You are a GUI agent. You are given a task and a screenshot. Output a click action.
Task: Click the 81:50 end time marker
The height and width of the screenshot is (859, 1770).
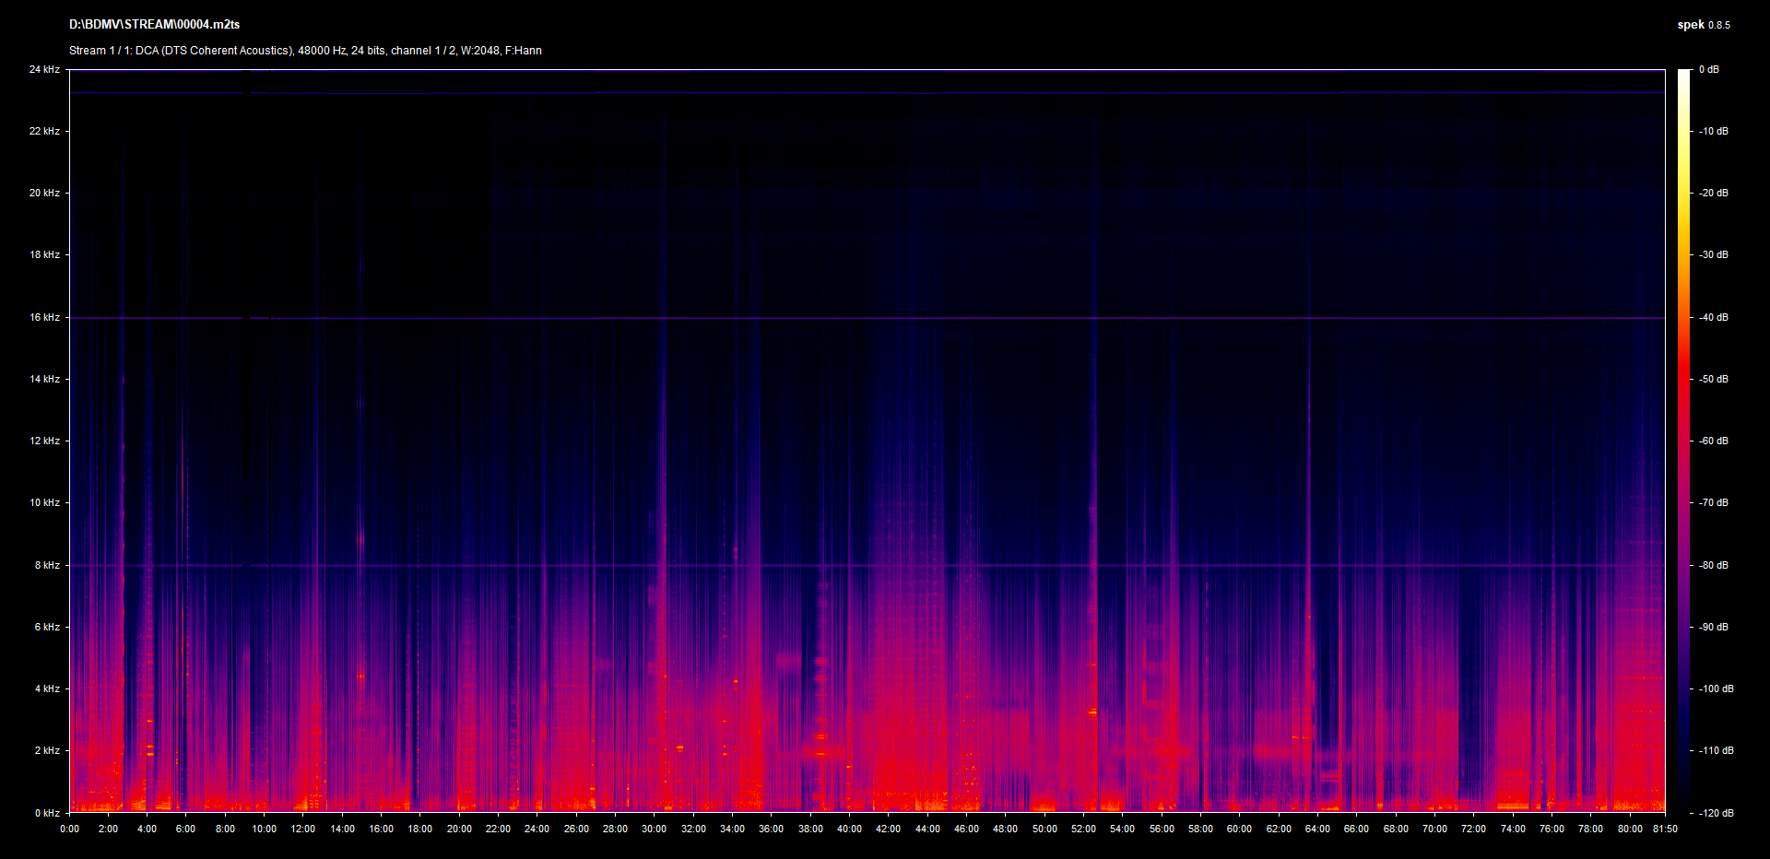(1665, 829)
